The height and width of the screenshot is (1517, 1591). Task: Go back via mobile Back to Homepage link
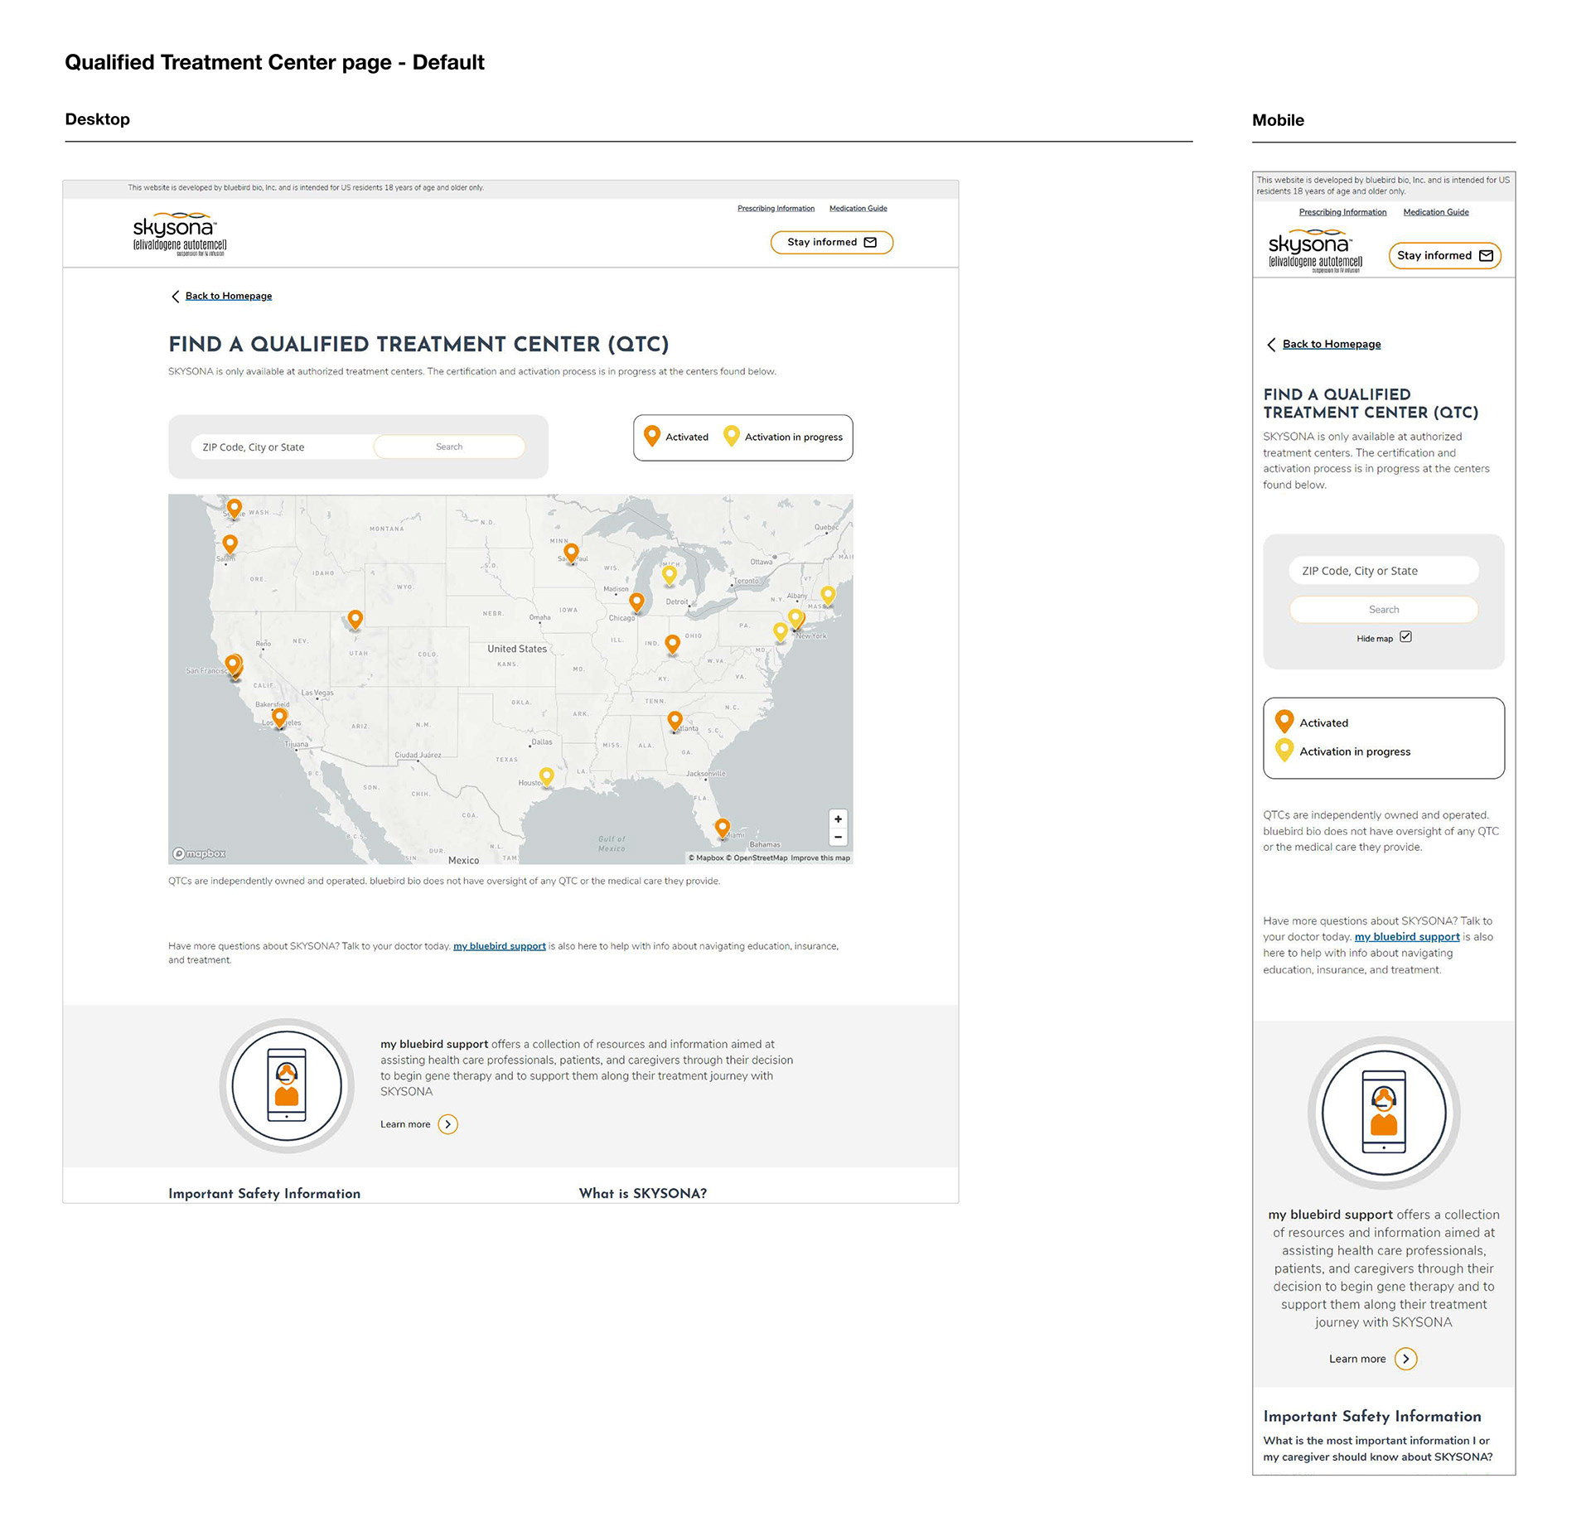[x=1332, y=345]
